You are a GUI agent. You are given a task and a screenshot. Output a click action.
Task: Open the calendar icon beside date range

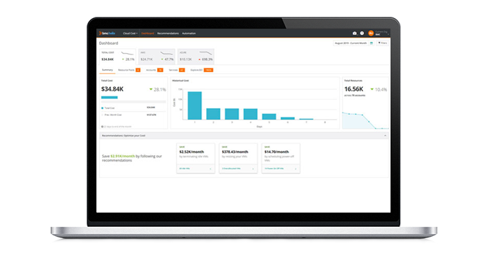[372, 43]
